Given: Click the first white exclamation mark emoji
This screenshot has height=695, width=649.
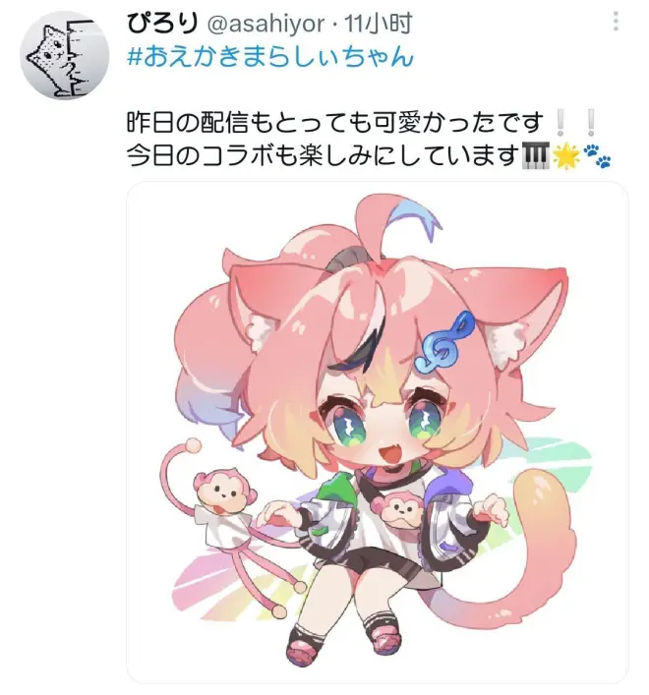Looking at the screenshot, I should [560, 122].
